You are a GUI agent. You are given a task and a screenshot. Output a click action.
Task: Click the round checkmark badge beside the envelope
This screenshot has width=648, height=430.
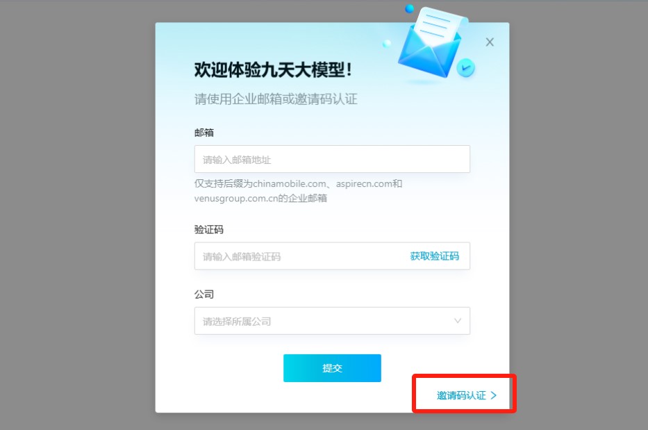click(x=466, y=68)
